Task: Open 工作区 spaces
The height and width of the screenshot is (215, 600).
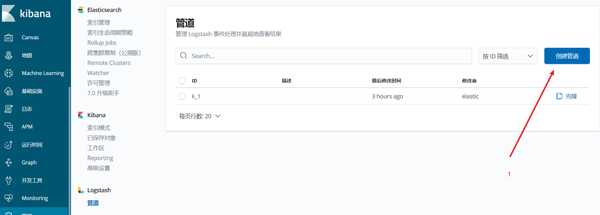Action: click(x=96, y=148)
